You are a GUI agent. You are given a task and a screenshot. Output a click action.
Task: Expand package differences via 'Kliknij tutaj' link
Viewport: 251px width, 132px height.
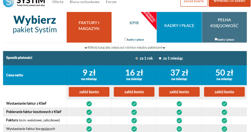pyautogui.click(x=125, y=48)
